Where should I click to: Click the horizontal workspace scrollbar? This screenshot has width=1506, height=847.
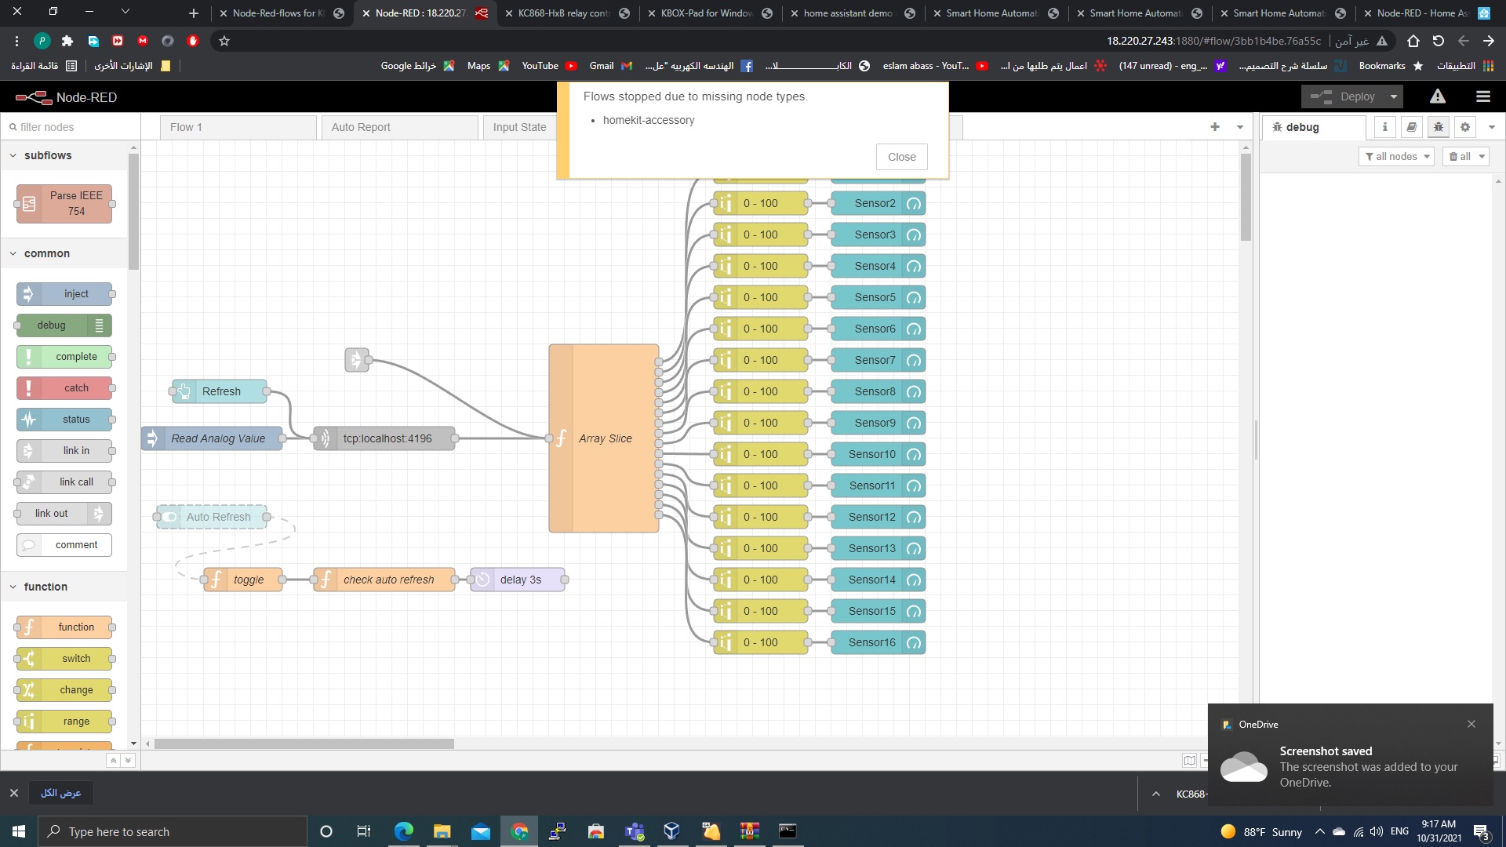[x=304, y=743]
